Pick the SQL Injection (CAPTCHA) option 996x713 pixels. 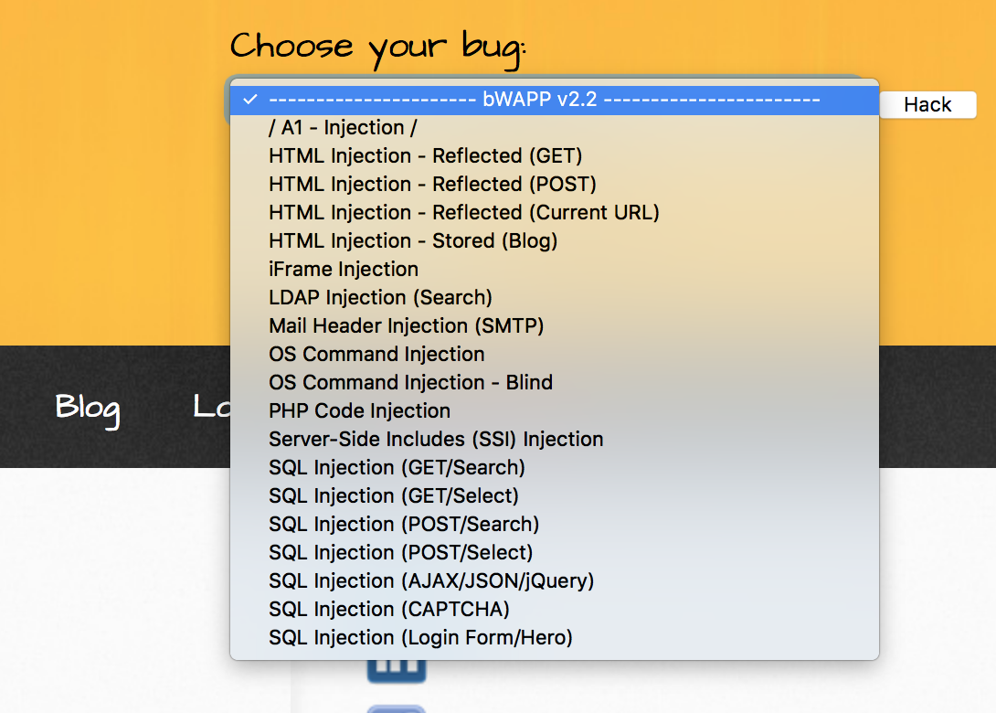[x=388, y=610]
